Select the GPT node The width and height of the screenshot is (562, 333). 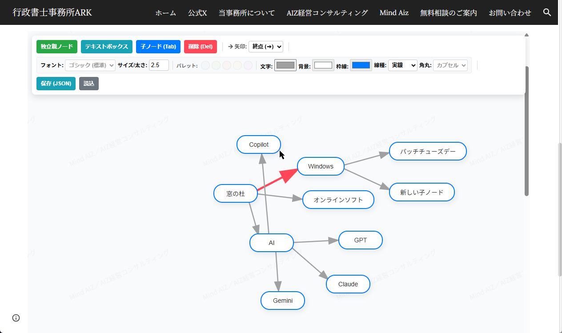361,240
